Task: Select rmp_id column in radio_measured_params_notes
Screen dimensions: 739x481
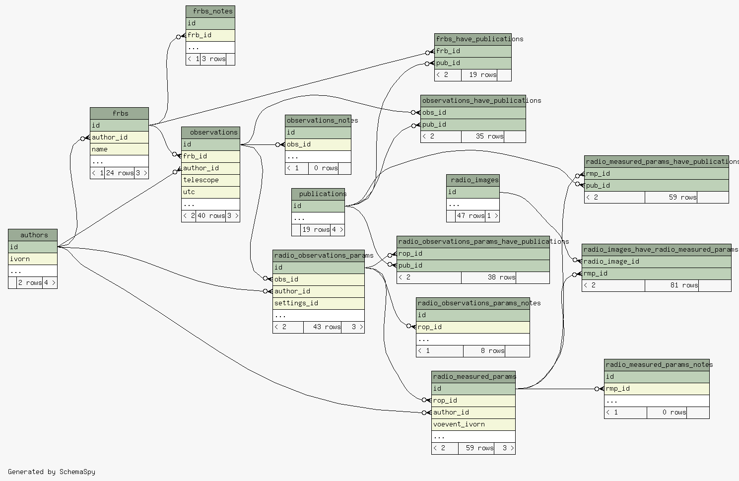Action: (x=657, y=389)
